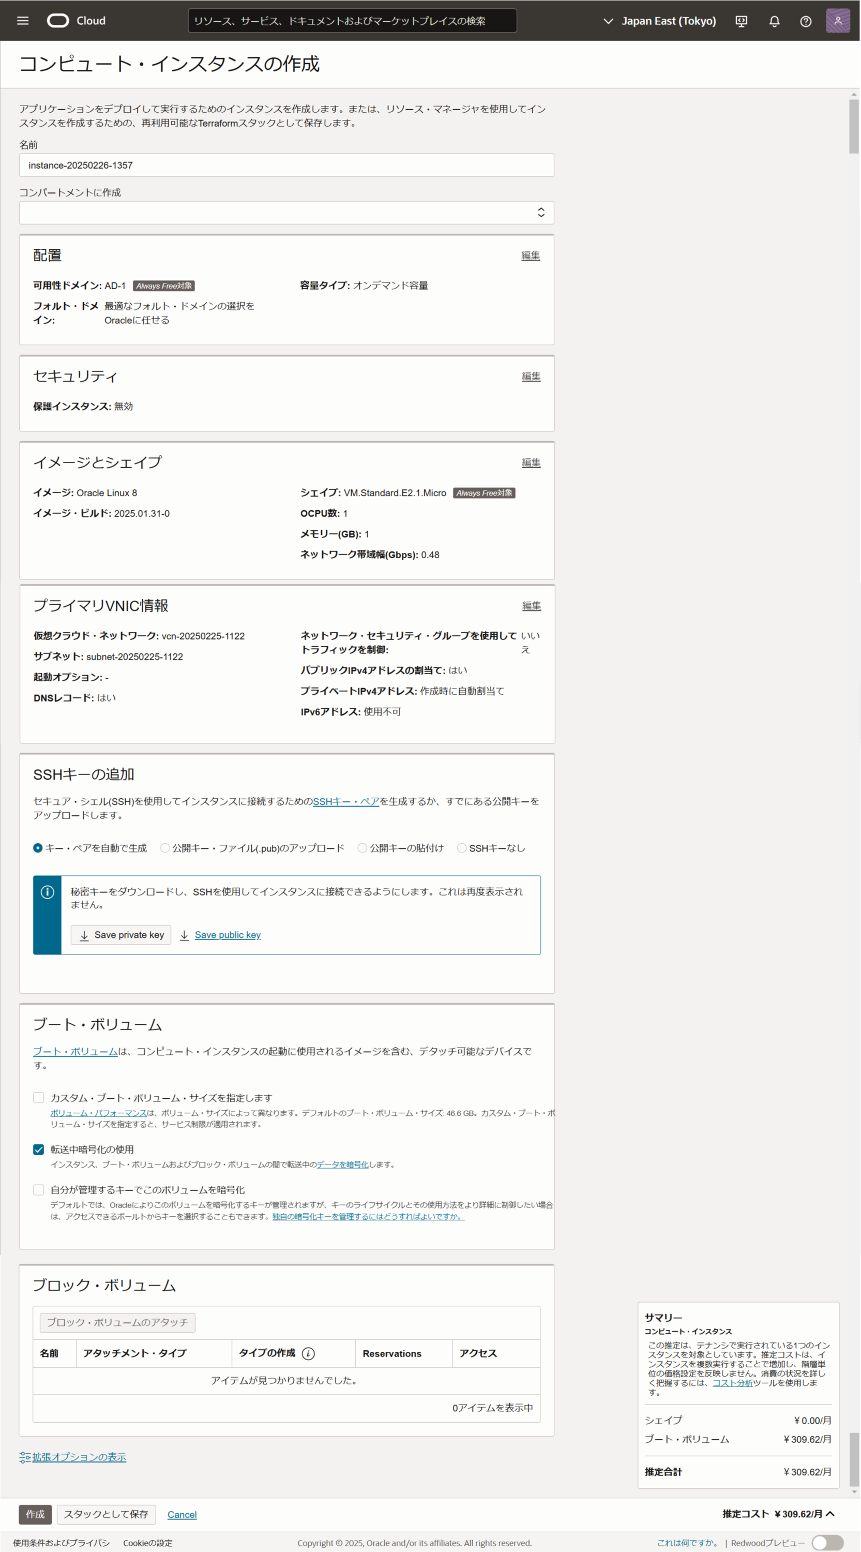Click the Always Free対象 badge next to AD-1

tap(164, 286)
